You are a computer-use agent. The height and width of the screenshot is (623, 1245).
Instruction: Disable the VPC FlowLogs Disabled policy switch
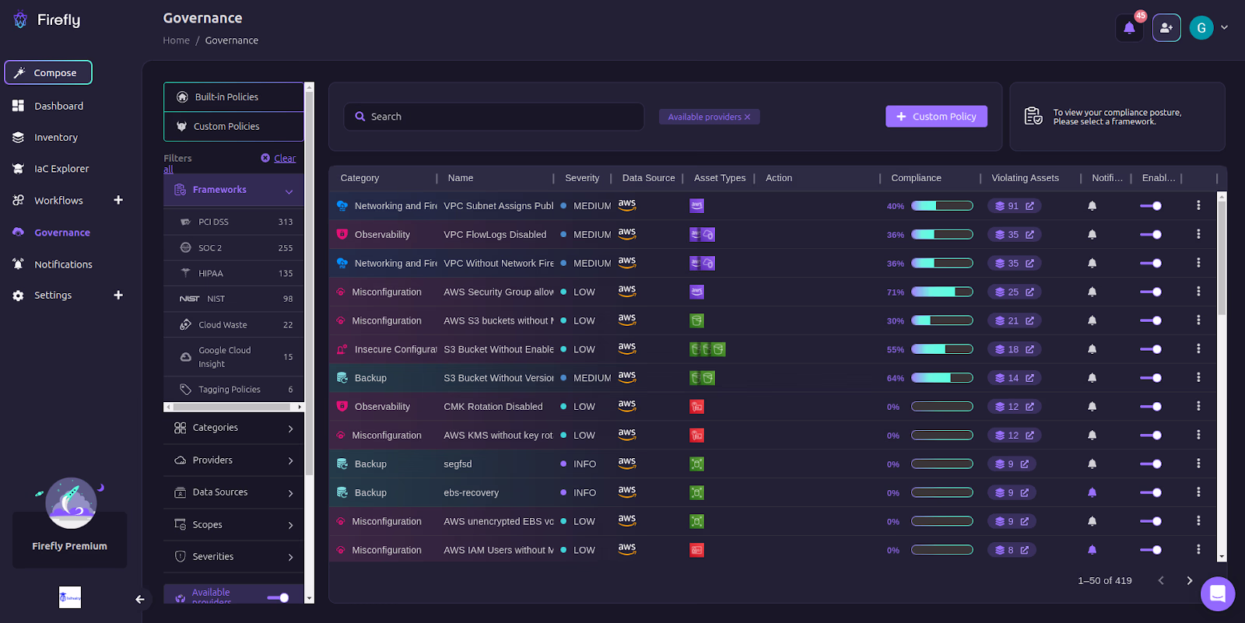point(1151,234)
